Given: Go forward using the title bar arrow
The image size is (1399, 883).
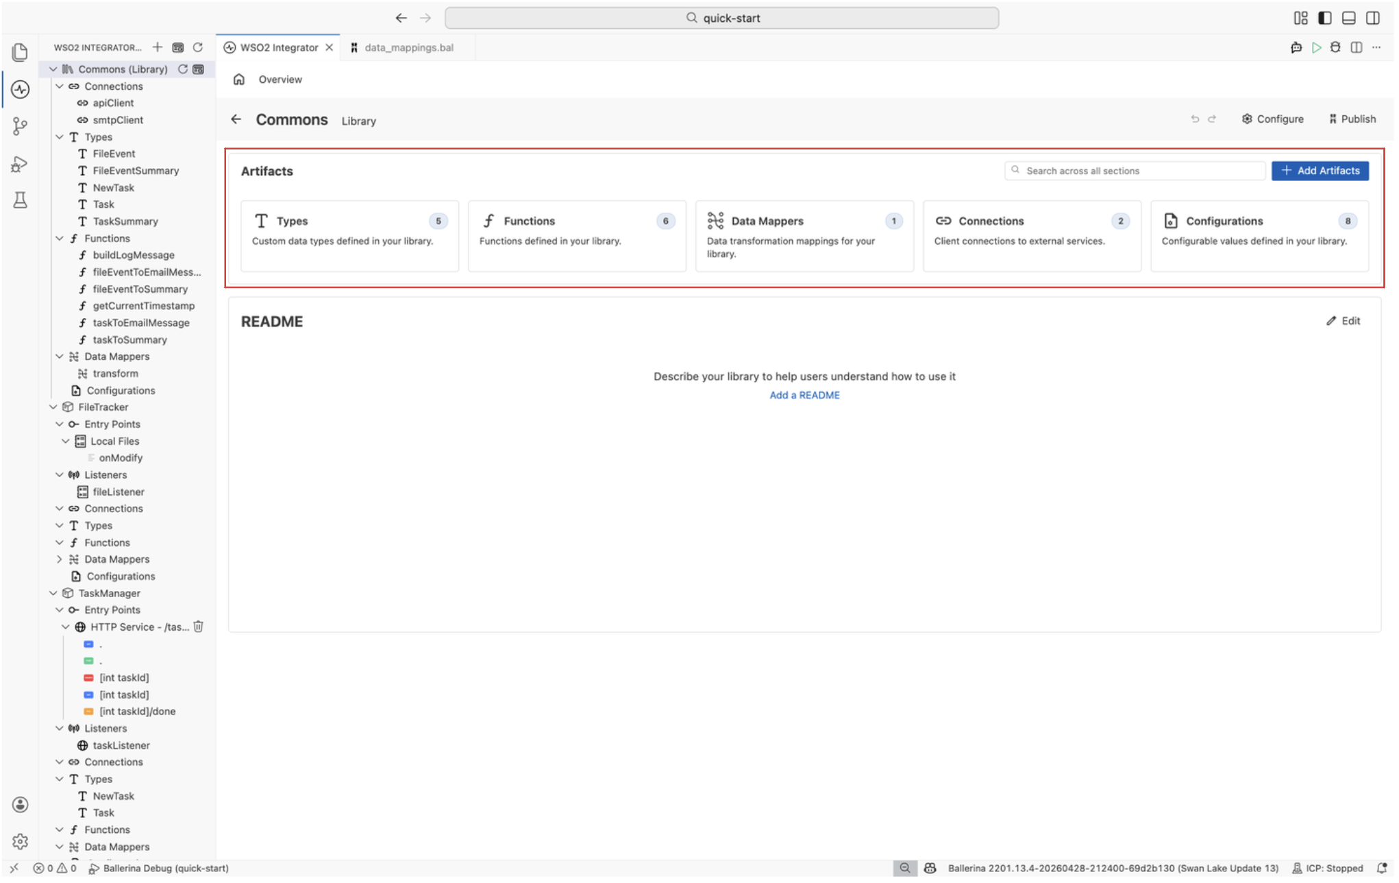Looking at the screenshot, I should tap(425, 18).
